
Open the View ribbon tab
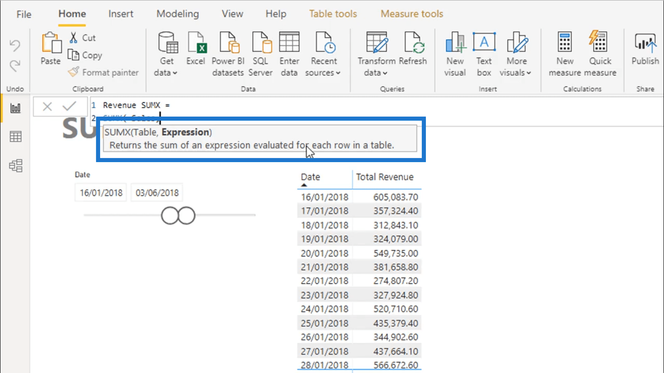232,14
